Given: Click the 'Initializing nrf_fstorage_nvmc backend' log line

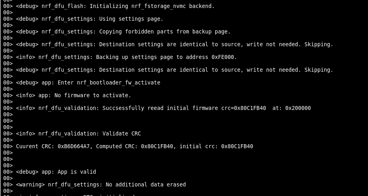Looking at the screenshot, I should [109, 6].
